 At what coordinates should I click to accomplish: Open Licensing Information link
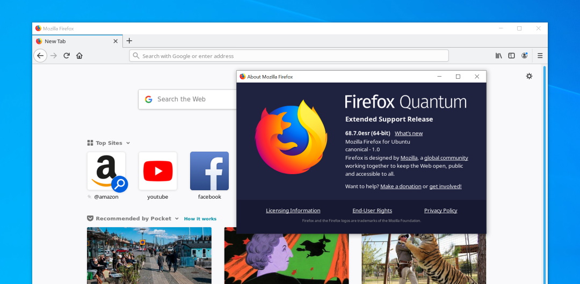[x=293, y=211]
